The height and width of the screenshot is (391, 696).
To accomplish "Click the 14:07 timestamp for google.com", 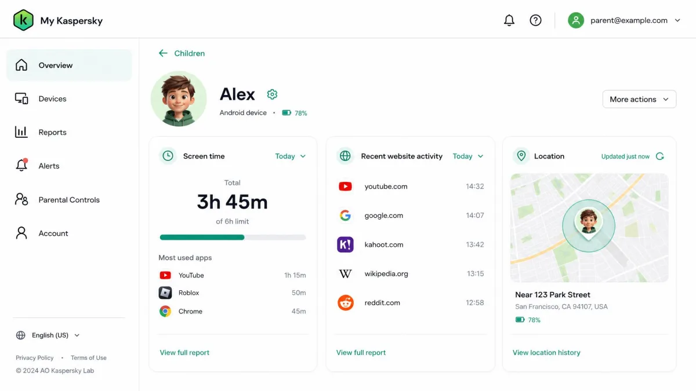I will click(475, 215).
